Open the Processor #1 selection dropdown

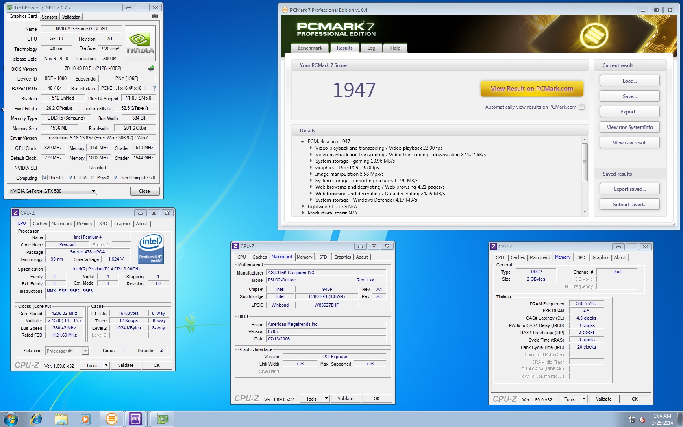[x=67, y=351]
